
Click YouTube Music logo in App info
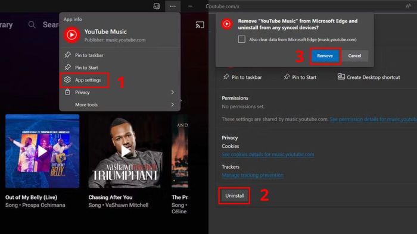click(x=71, y=34)
